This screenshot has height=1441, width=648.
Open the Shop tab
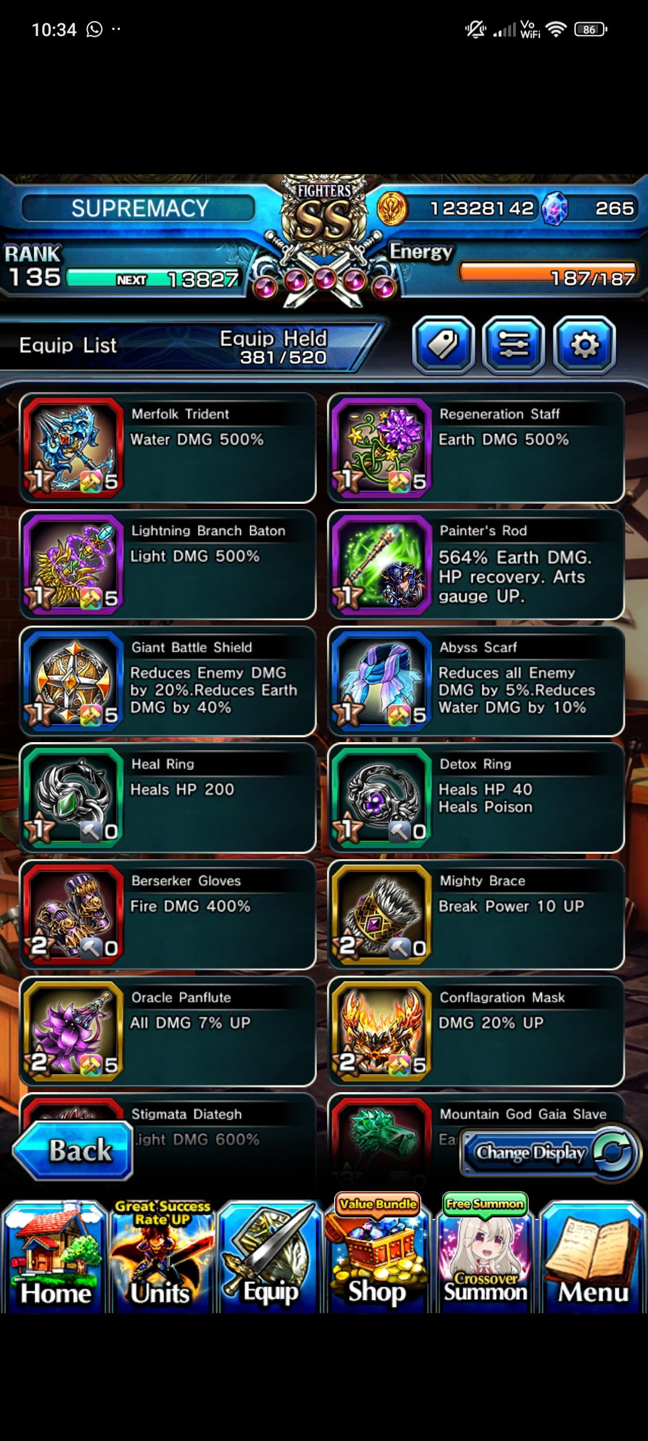[377, 1256]
